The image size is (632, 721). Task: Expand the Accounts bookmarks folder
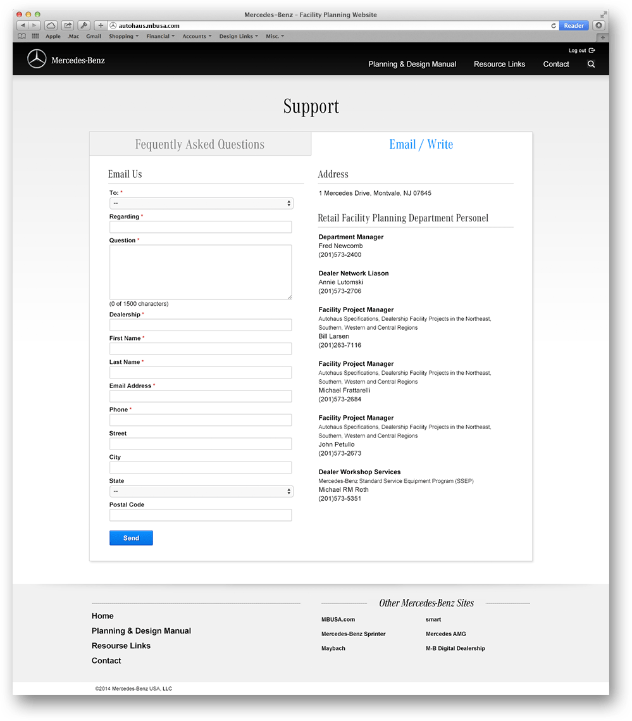pos(197,36)
